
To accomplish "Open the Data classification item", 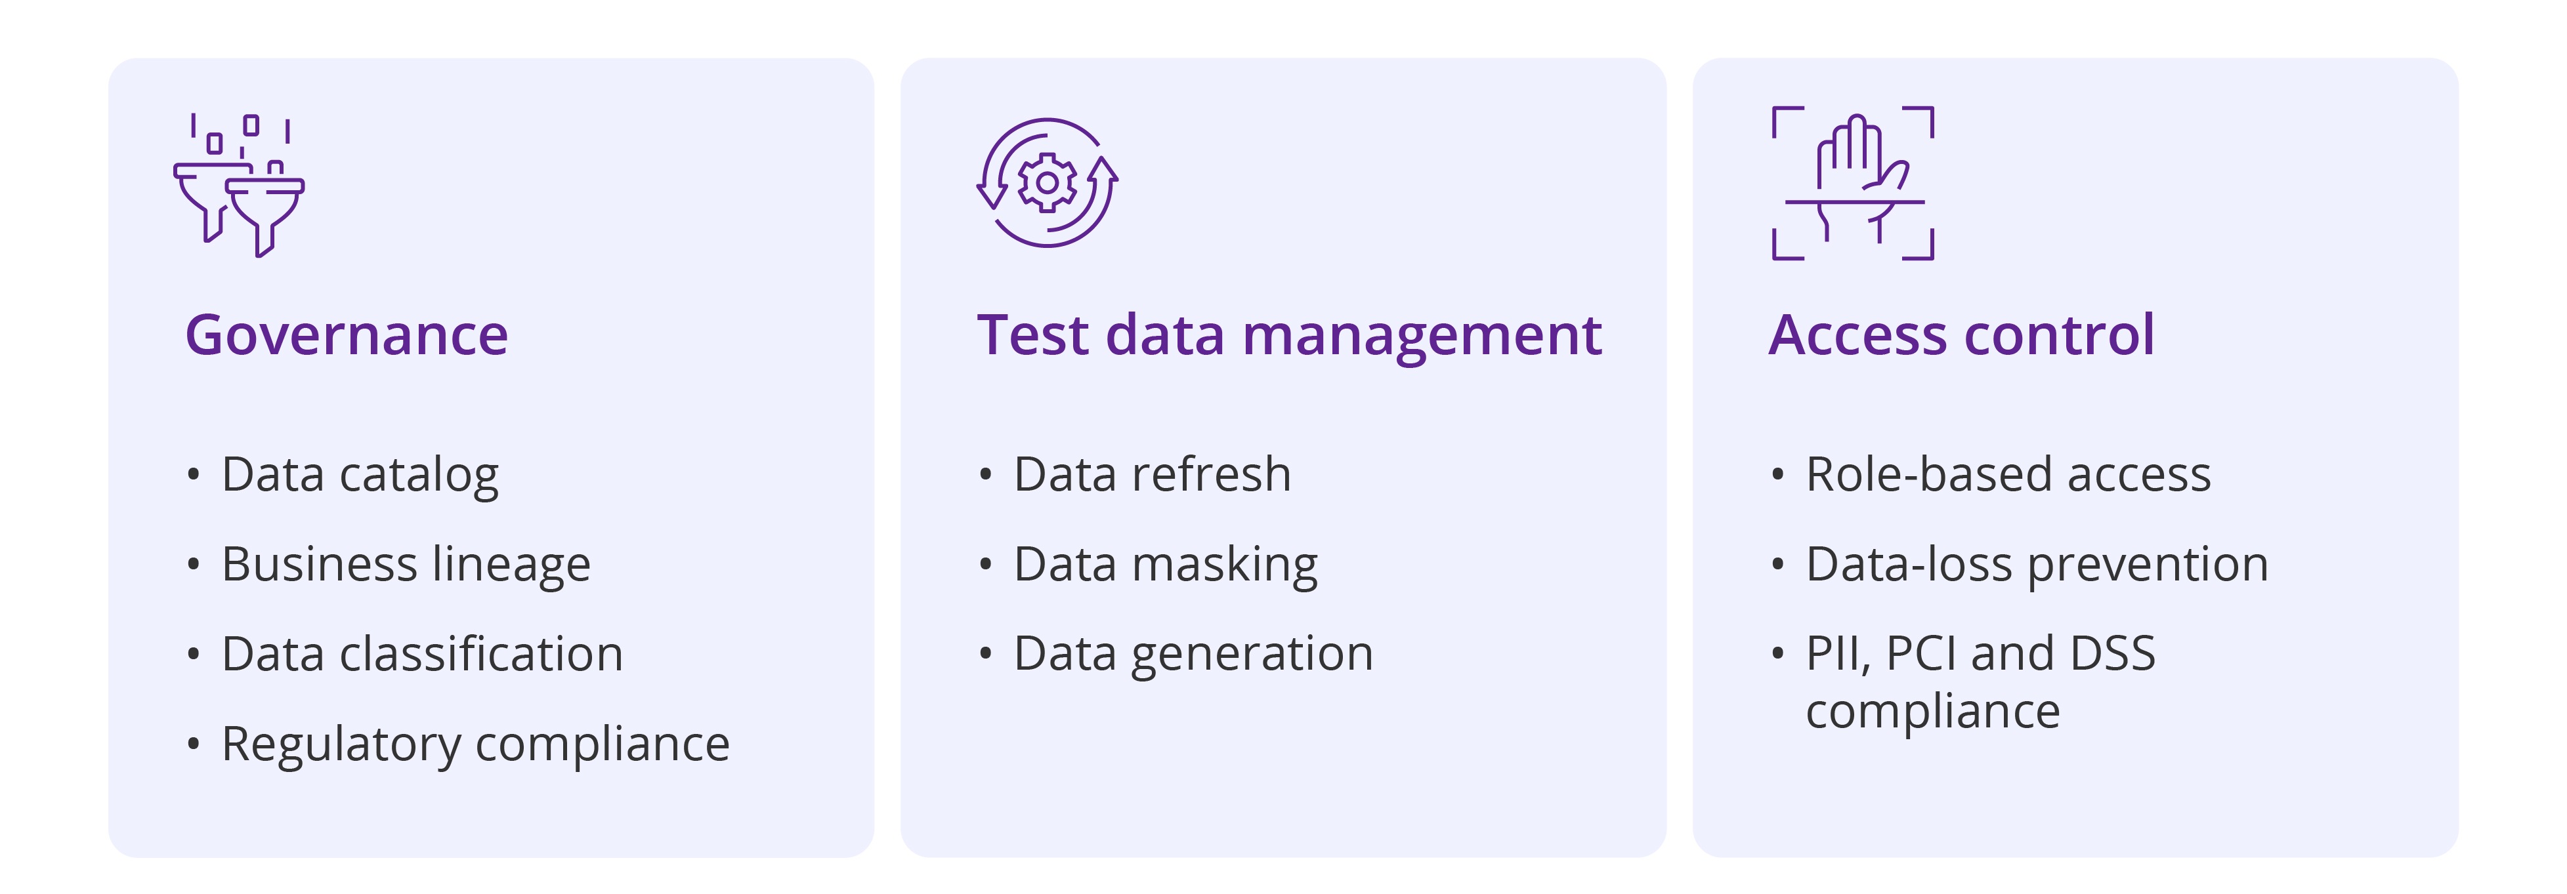I will [421, 654].
